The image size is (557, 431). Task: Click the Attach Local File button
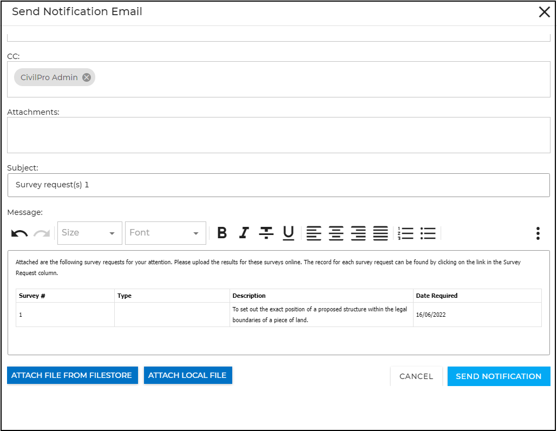pyautogui.click(x=187, y=375)
